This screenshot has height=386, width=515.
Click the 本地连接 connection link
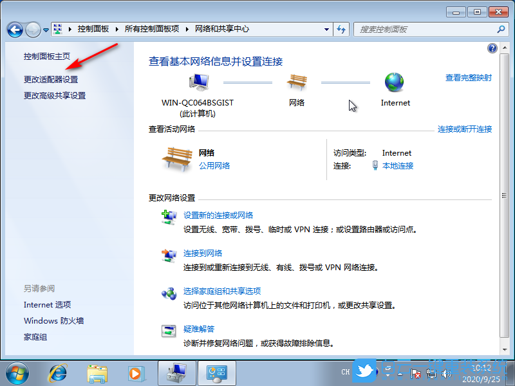(x=397, y=165)
